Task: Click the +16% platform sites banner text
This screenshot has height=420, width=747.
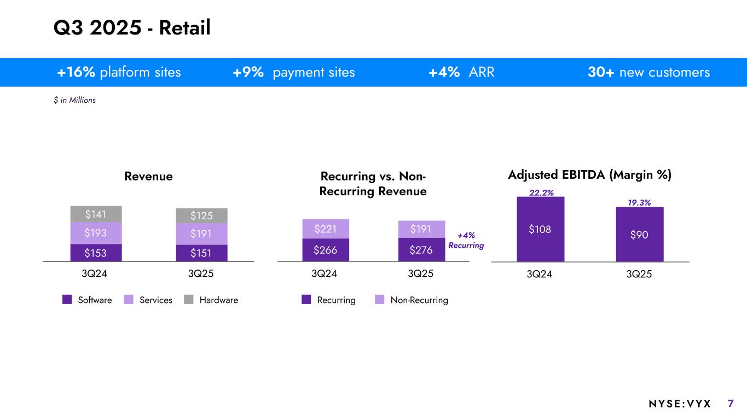Action: 119,72
